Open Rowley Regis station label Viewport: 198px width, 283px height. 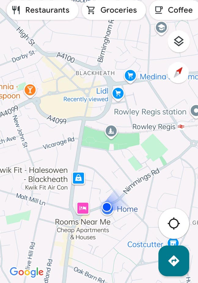(150, 112)
